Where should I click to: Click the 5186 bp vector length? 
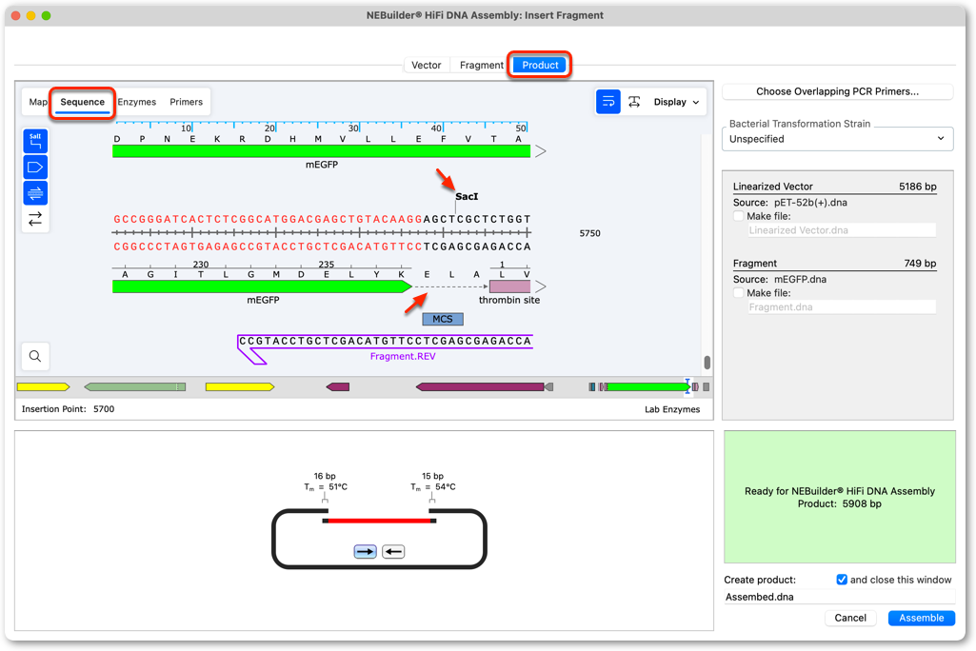918,187
